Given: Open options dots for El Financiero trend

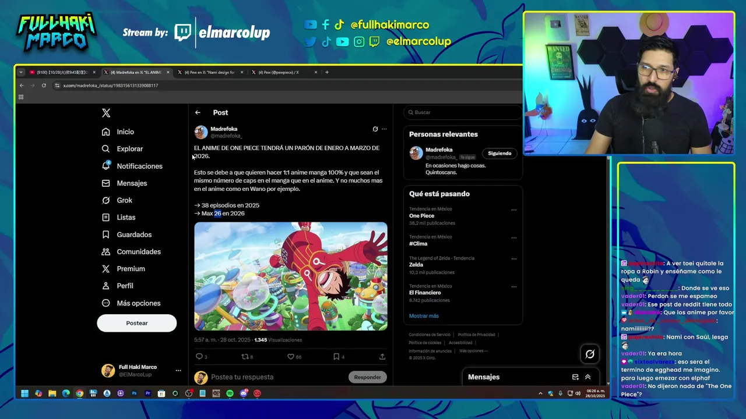Looking at the screenshot, I should coord(513,287).
